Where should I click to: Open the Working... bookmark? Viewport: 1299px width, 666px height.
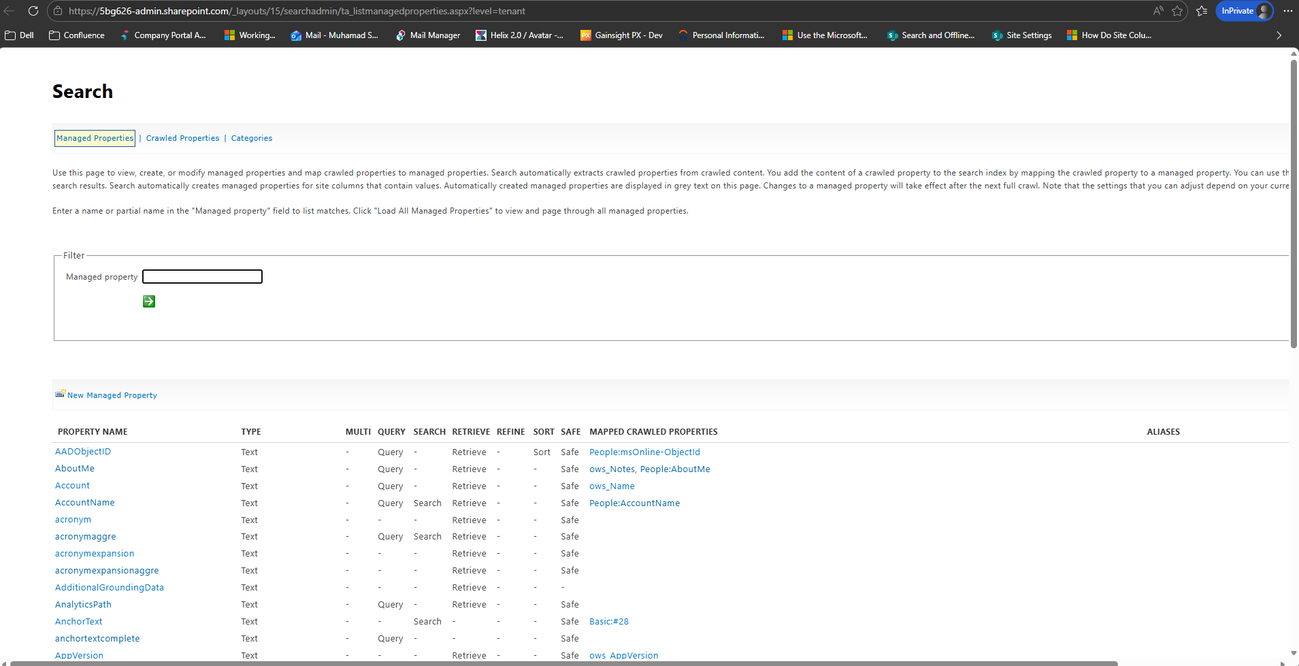pyautogui.click(x=250, y=35)
